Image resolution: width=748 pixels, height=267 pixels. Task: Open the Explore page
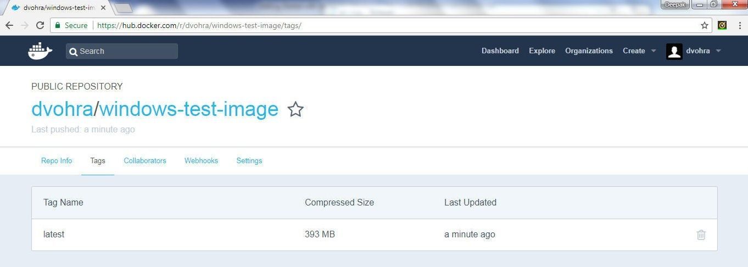click(542, 51)
